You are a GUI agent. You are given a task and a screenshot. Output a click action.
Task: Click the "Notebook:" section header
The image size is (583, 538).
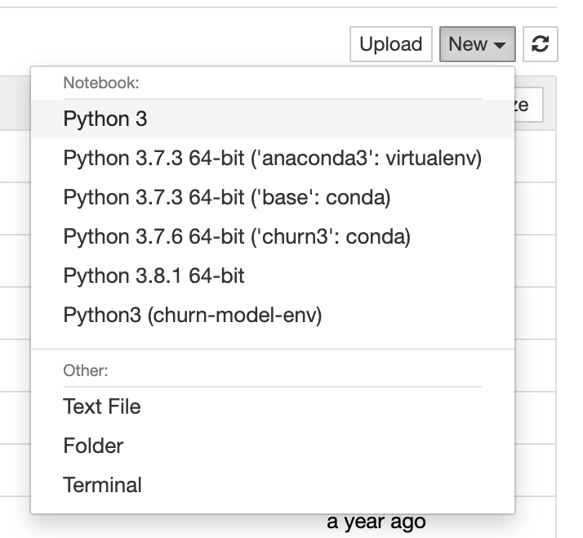point(102,83)
